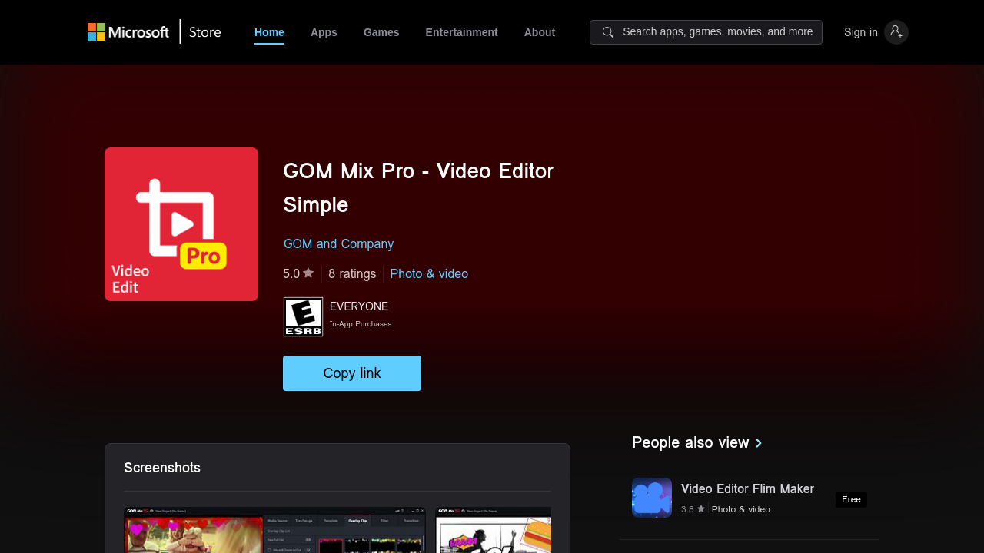Switch to the Entertainment tab
984x553 pixels.
coord(461,32)
